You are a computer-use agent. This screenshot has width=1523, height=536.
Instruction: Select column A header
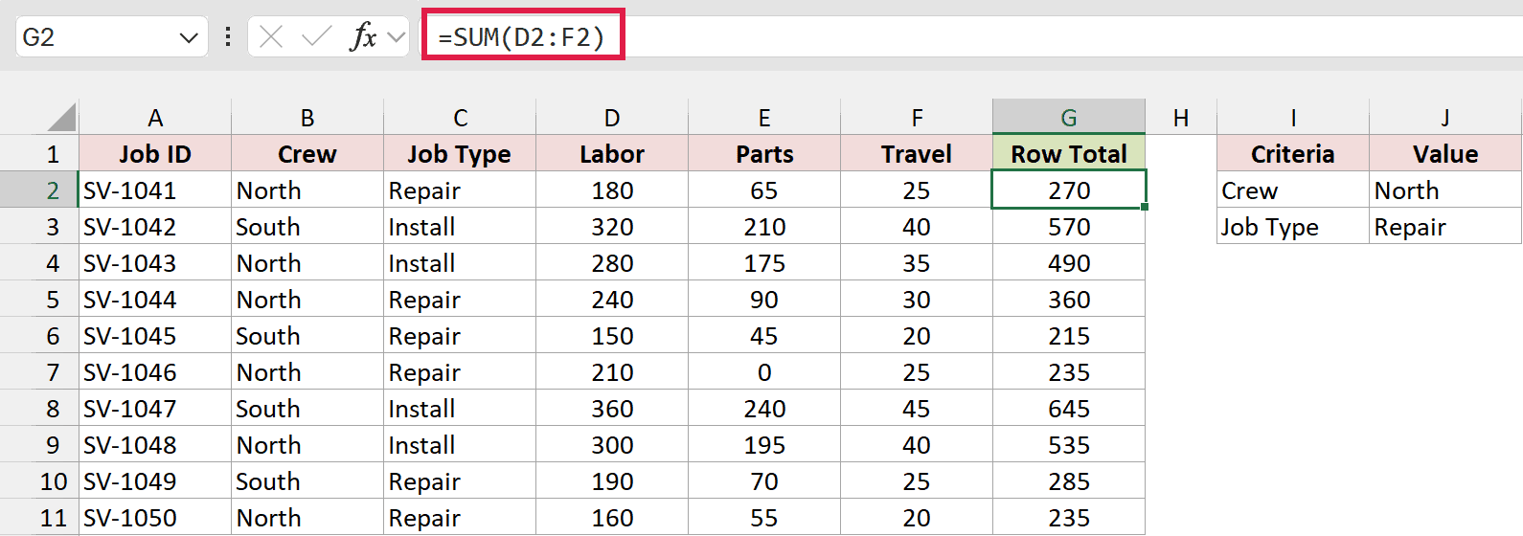click(155, 117)
